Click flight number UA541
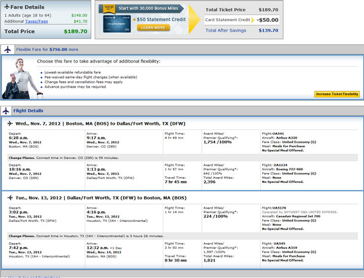This screenshot has width=364, height=278. [x=278, y=133]
